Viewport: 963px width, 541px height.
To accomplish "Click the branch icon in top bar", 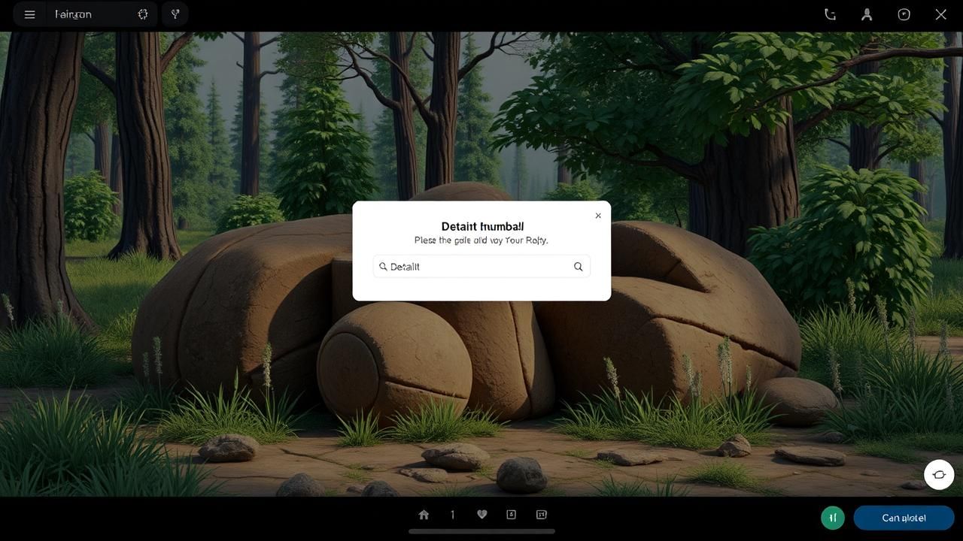I will pos(175,14).
